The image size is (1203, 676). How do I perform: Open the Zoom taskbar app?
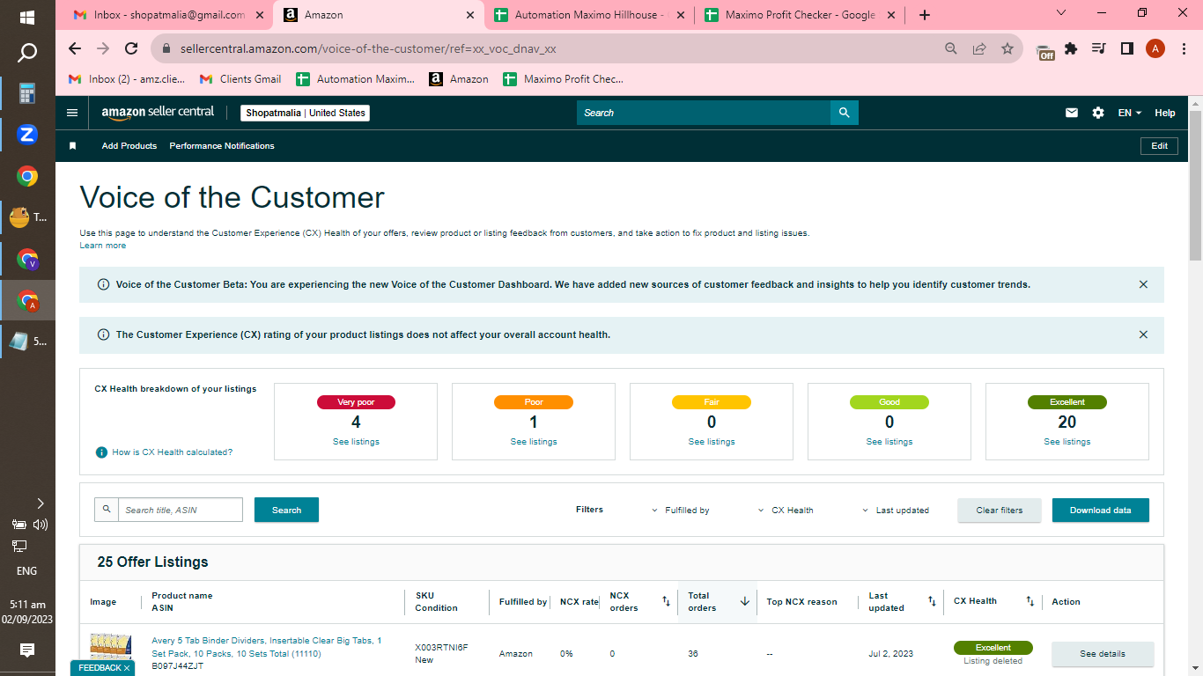[27, 135]
